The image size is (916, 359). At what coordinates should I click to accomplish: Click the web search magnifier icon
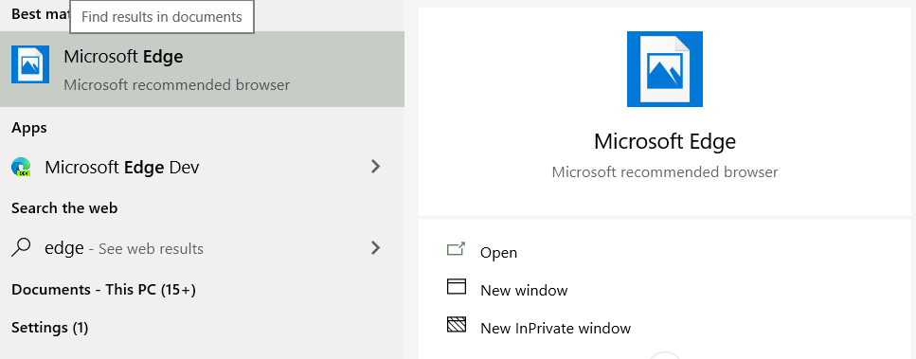point(21,248)
